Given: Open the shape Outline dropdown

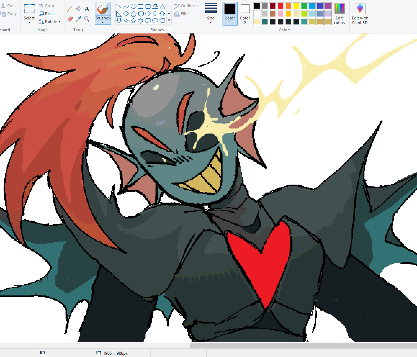Looking at the screenshot, I should click(186, 6).
